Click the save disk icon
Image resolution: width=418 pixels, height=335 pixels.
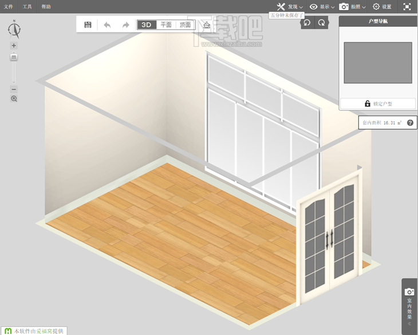88,25
